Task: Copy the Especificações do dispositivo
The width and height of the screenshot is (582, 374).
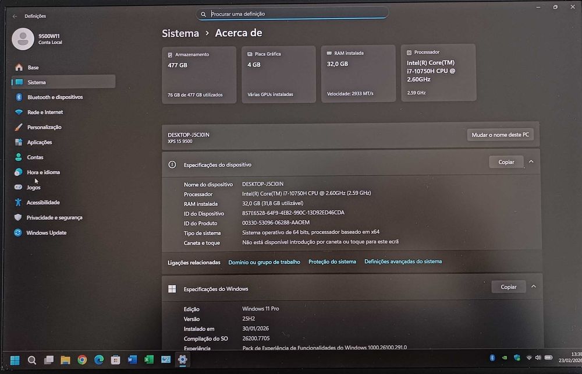Action: [506, 162]
